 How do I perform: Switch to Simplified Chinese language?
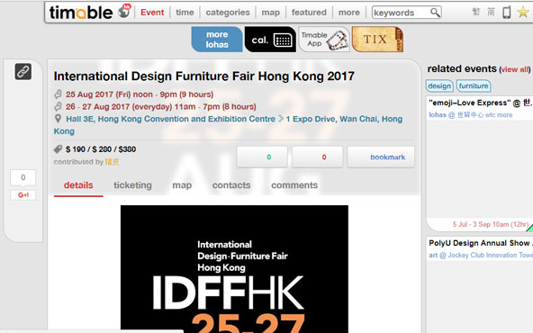click(x=491, y=13)
